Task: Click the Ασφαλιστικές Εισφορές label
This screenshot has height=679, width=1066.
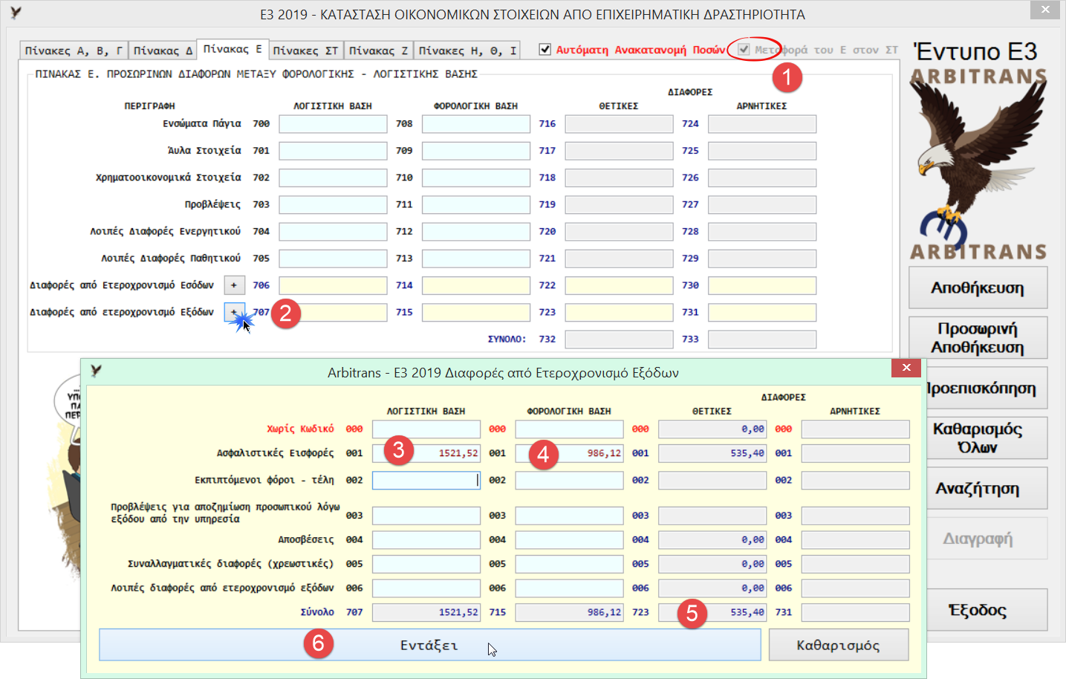Action: click(x=275, y=453)
